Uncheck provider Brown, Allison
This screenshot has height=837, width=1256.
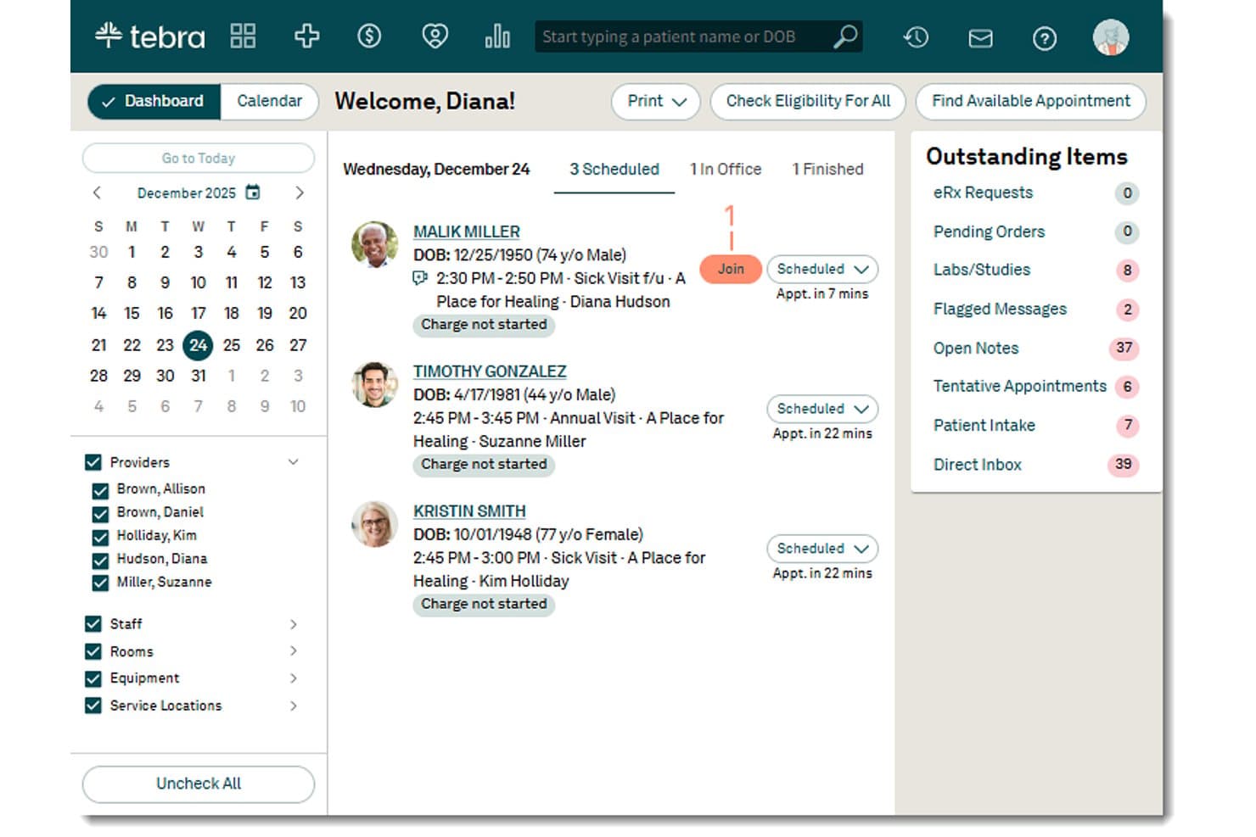point(100,490)
